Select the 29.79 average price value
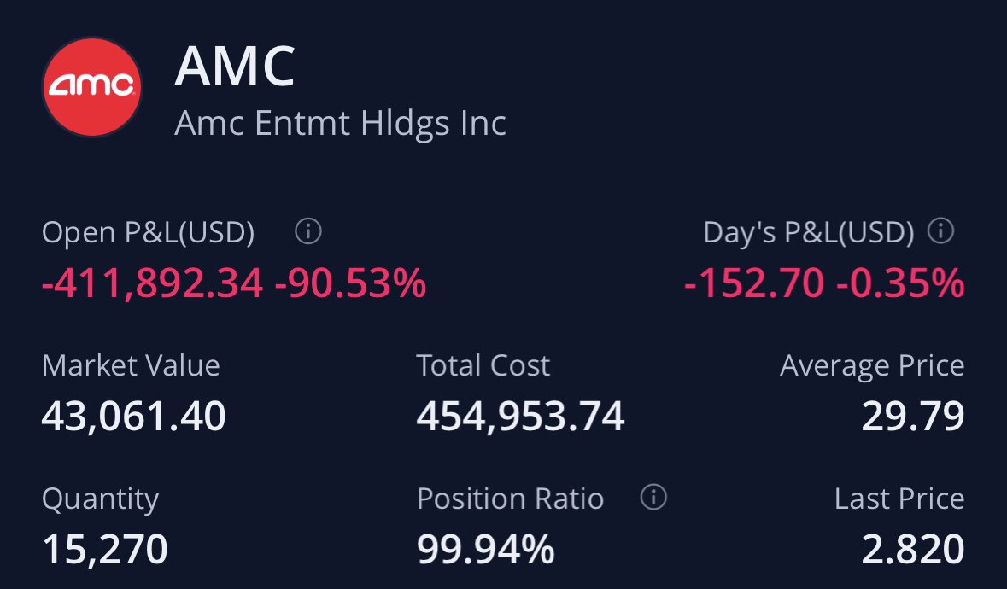 click(x=912, y=417)
